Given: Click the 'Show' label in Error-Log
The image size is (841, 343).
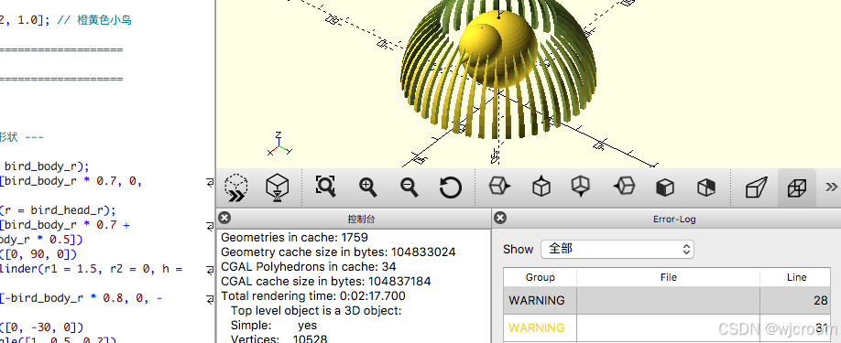Looking at the screenshot, I should point(519,250).
